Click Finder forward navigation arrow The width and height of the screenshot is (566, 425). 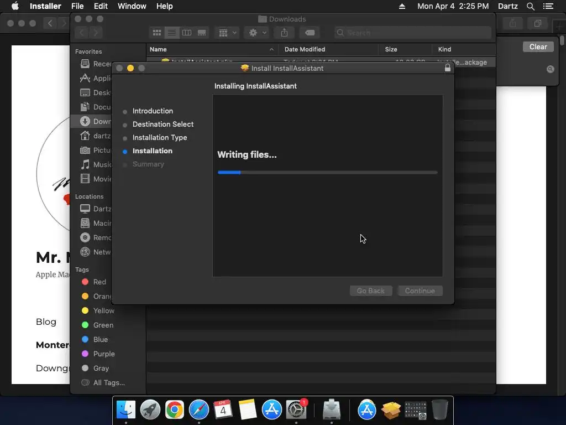[96, 33]
